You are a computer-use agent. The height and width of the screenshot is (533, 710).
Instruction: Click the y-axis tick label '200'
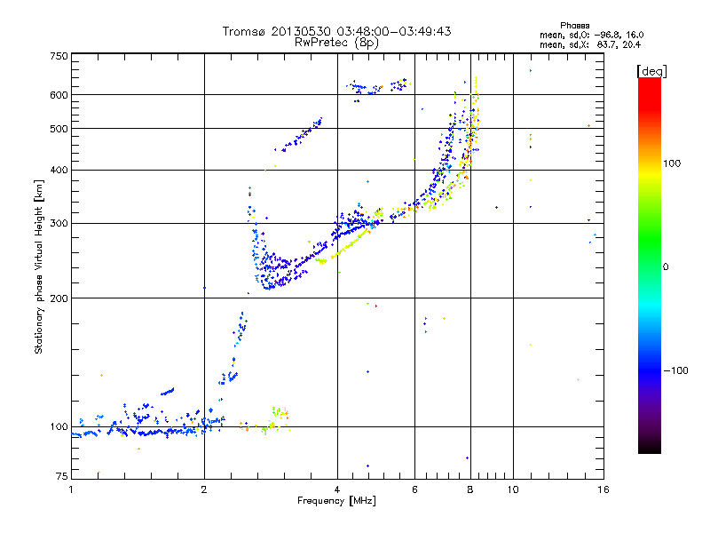point(59,298)
